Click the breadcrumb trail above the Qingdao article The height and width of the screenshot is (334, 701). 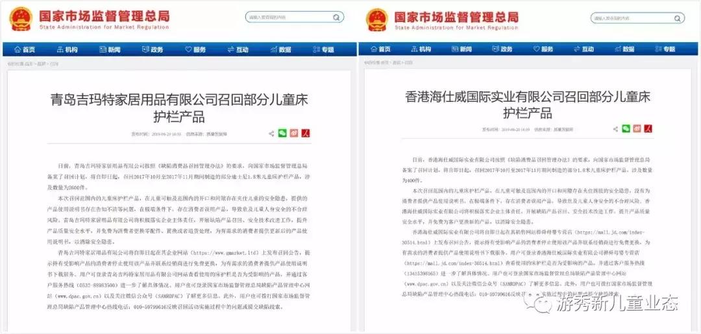[x=32, y=64]
